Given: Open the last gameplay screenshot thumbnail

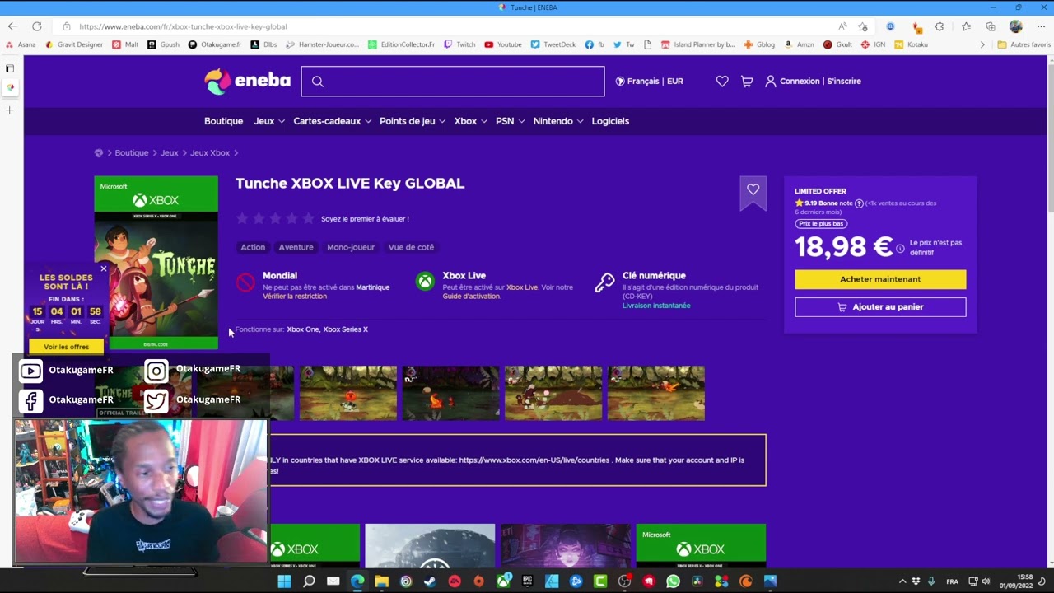Looking at the screenshot, I should pyautogui.click(x=655, y=393).
